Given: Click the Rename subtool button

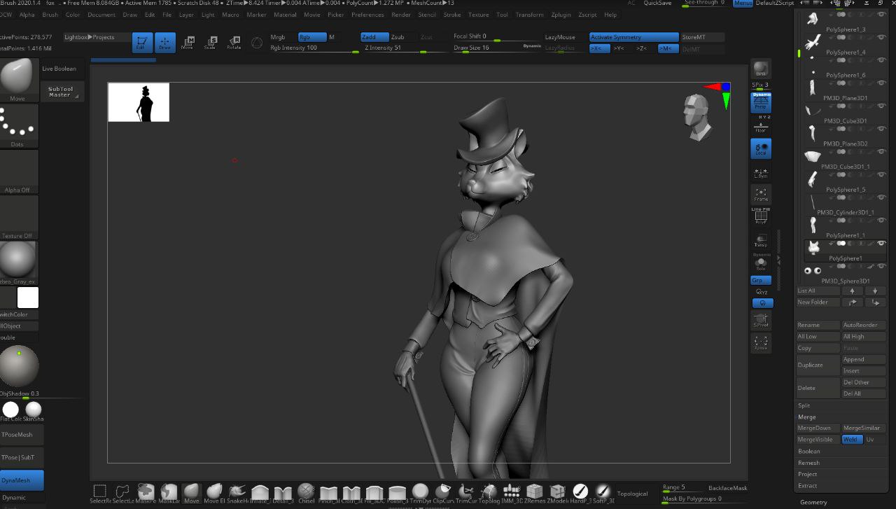Looking at the screenshot, I should [818, 325].
